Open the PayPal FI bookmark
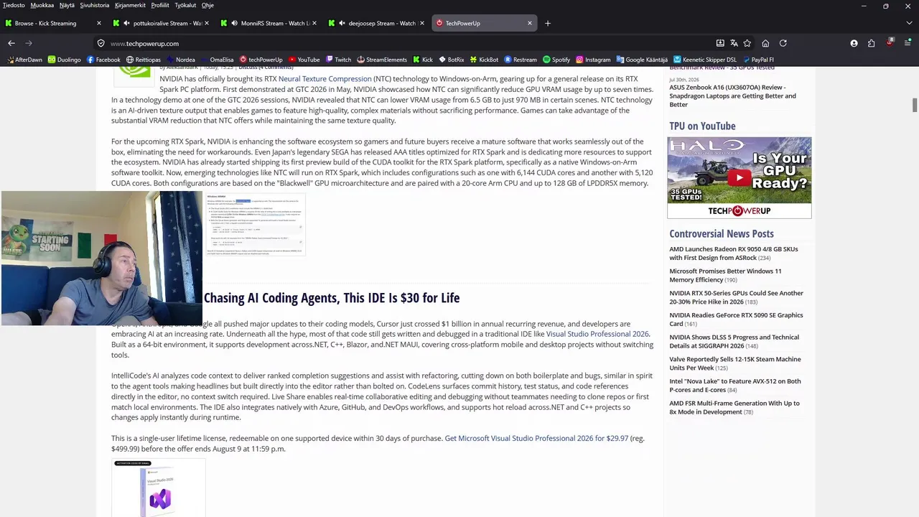919x517 pixels. click(757, 60)
